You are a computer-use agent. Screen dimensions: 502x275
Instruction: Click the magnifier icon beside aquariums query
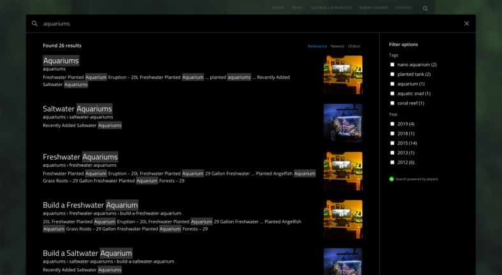34,24
